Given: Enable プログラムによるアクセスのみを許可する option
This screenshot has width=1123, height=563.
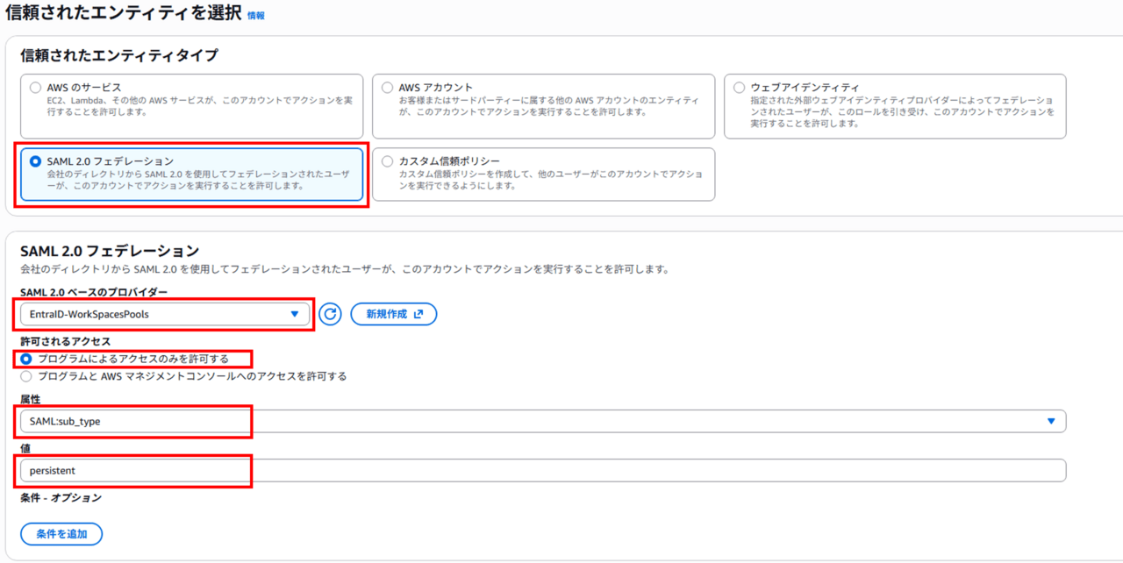Looking at the screenshot, I should click(25, 359).
